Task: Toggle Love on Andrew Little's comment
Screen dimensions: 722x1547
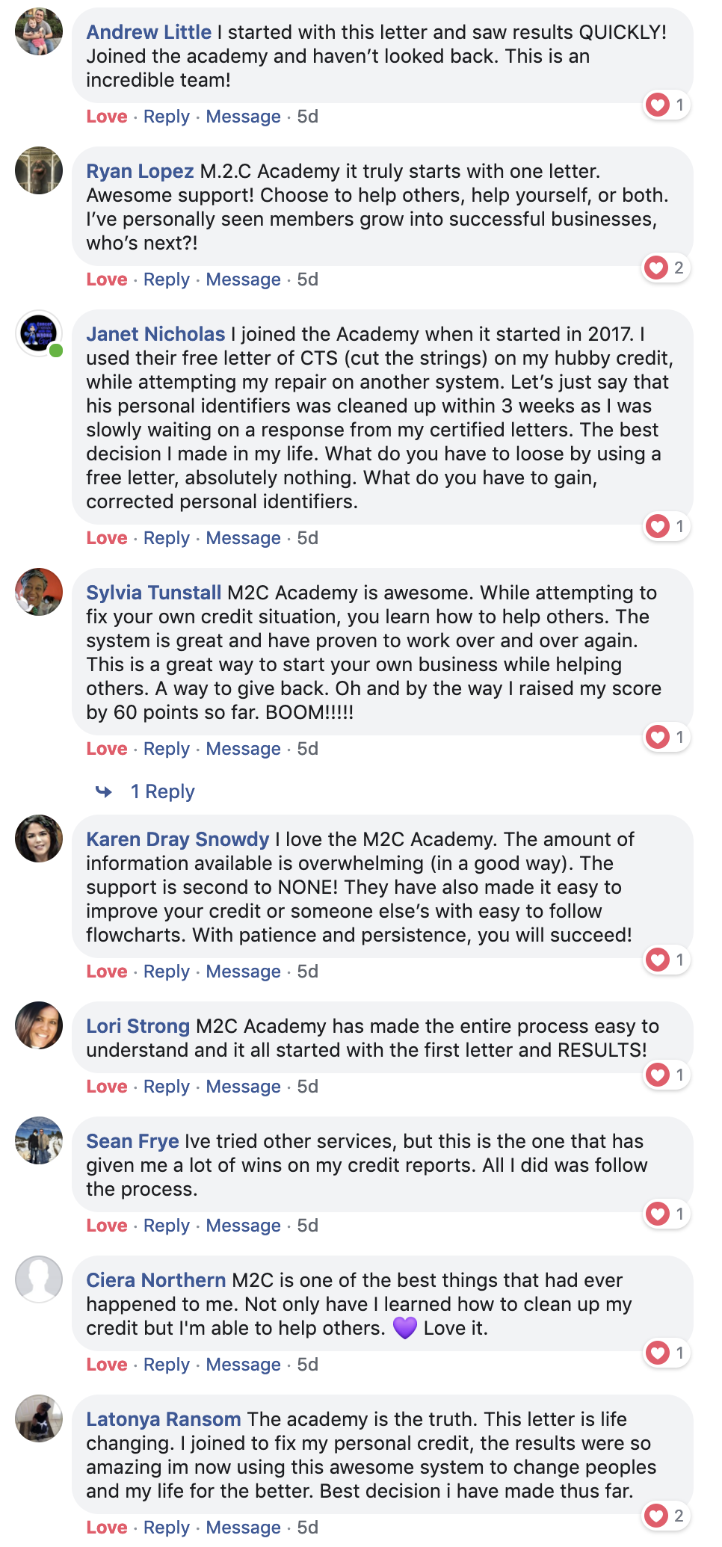Action: [107, 117]
